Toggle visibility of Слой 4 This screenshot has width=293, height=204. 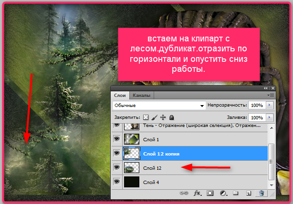coord(117,182)
